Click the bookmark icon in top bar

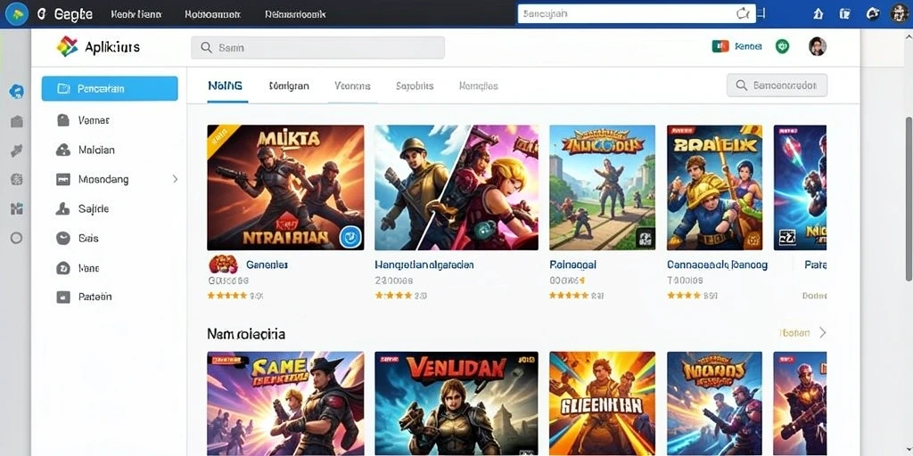845,14
